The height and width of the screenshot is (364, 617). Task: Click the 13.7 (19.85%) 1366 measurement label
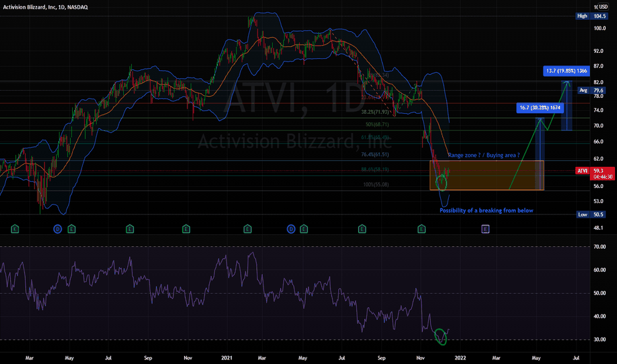[x=567, y=71]
